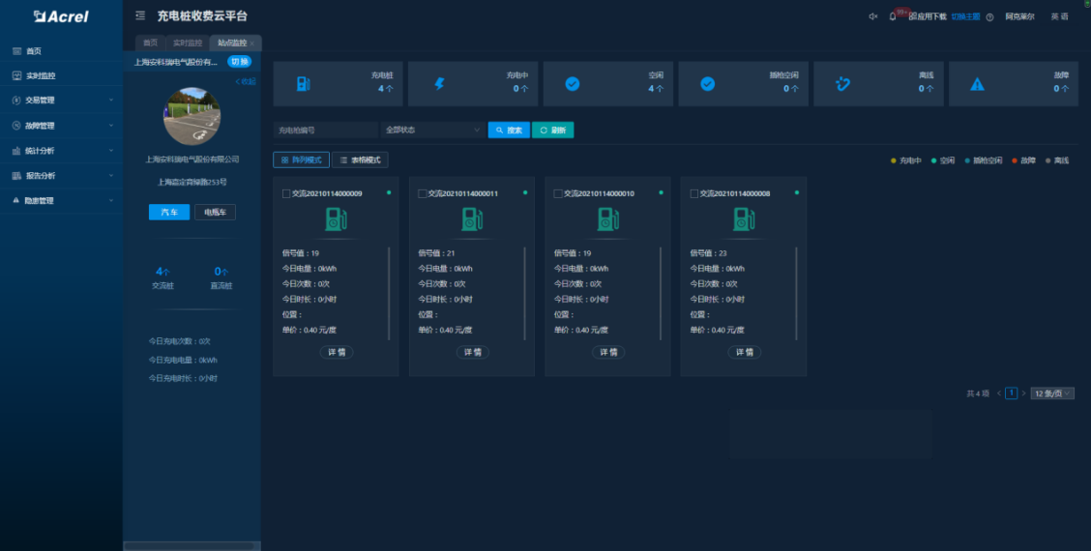Click the station photo thumbnail
The image size is (1091, 551).
(x=192, y=116)
